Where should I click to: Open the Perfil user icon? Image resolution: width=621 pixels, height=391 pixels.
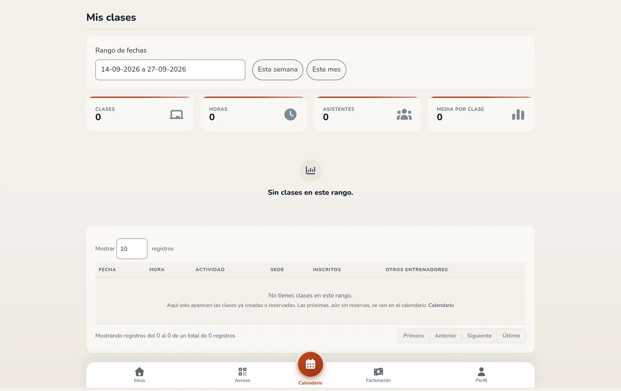(x=481, y=372)
